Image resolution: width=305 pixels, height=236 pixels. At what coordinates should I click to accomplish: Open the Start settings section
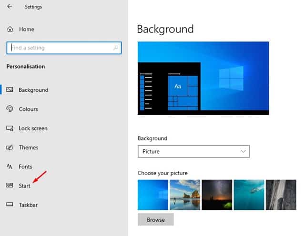[24, 186]
